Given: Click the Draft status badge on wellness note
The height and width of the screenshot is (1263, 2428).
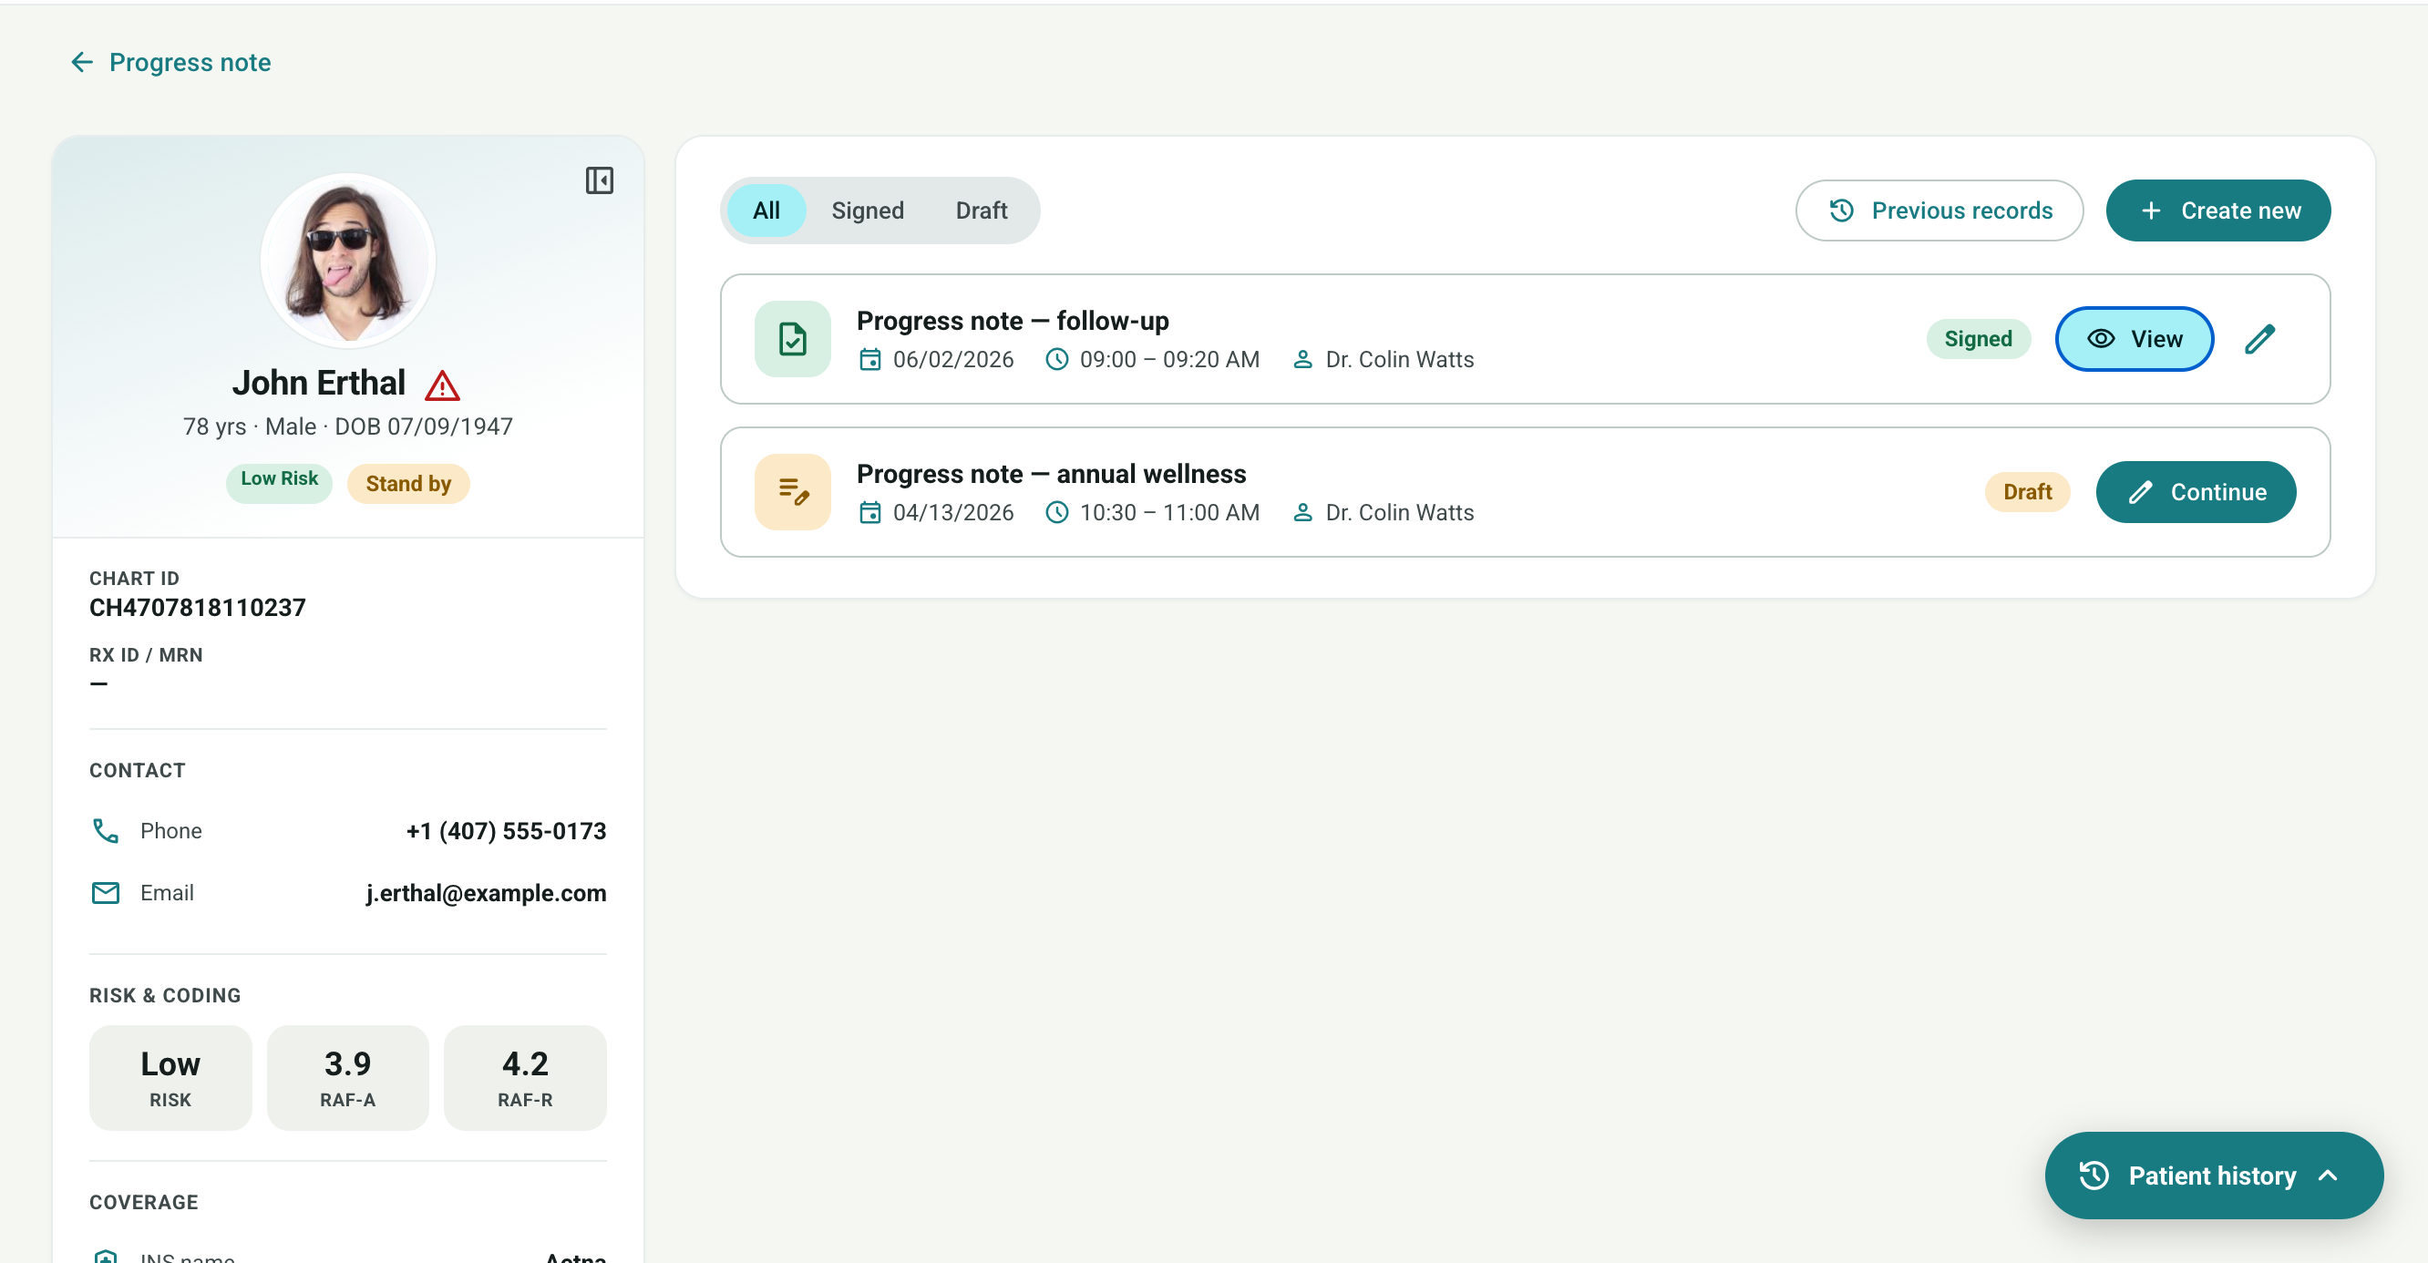Looking at the screenshot, I should [2026, 492].
